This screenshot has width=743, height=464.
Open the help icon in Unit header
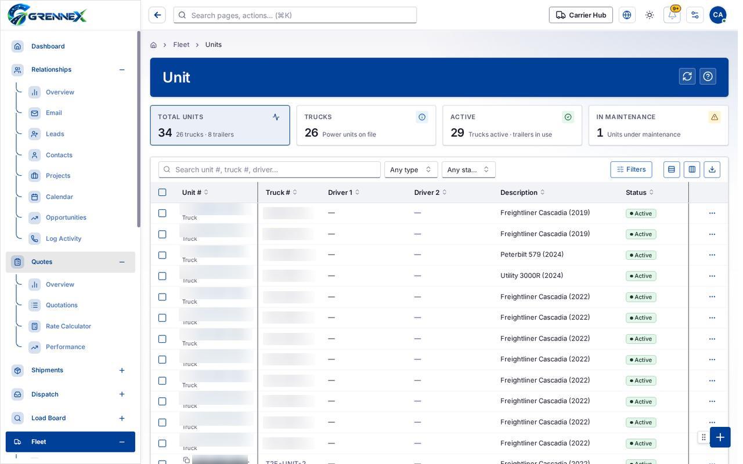(x=708, y=77)
